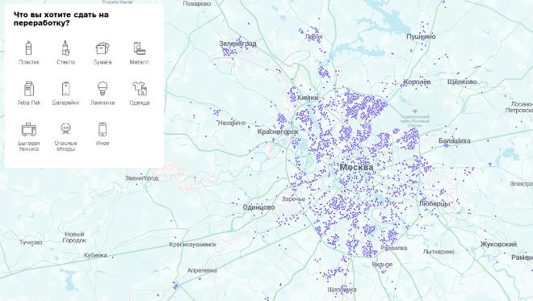The image size is (533, 301).
Task: Click the Балашиха map label
Action: 455,140
